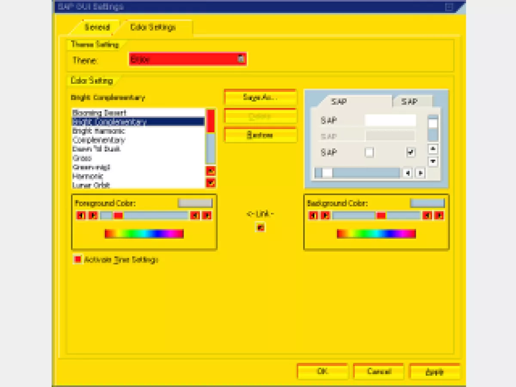Image resolution: width=516 pixels, height=387 pixels.
Task: Enable Activate Time Settings checkbox
Action: 77,259
